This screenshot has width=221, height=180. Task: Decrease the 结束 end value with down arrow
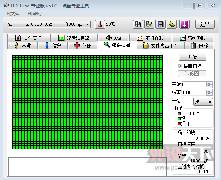pos(209,94)
